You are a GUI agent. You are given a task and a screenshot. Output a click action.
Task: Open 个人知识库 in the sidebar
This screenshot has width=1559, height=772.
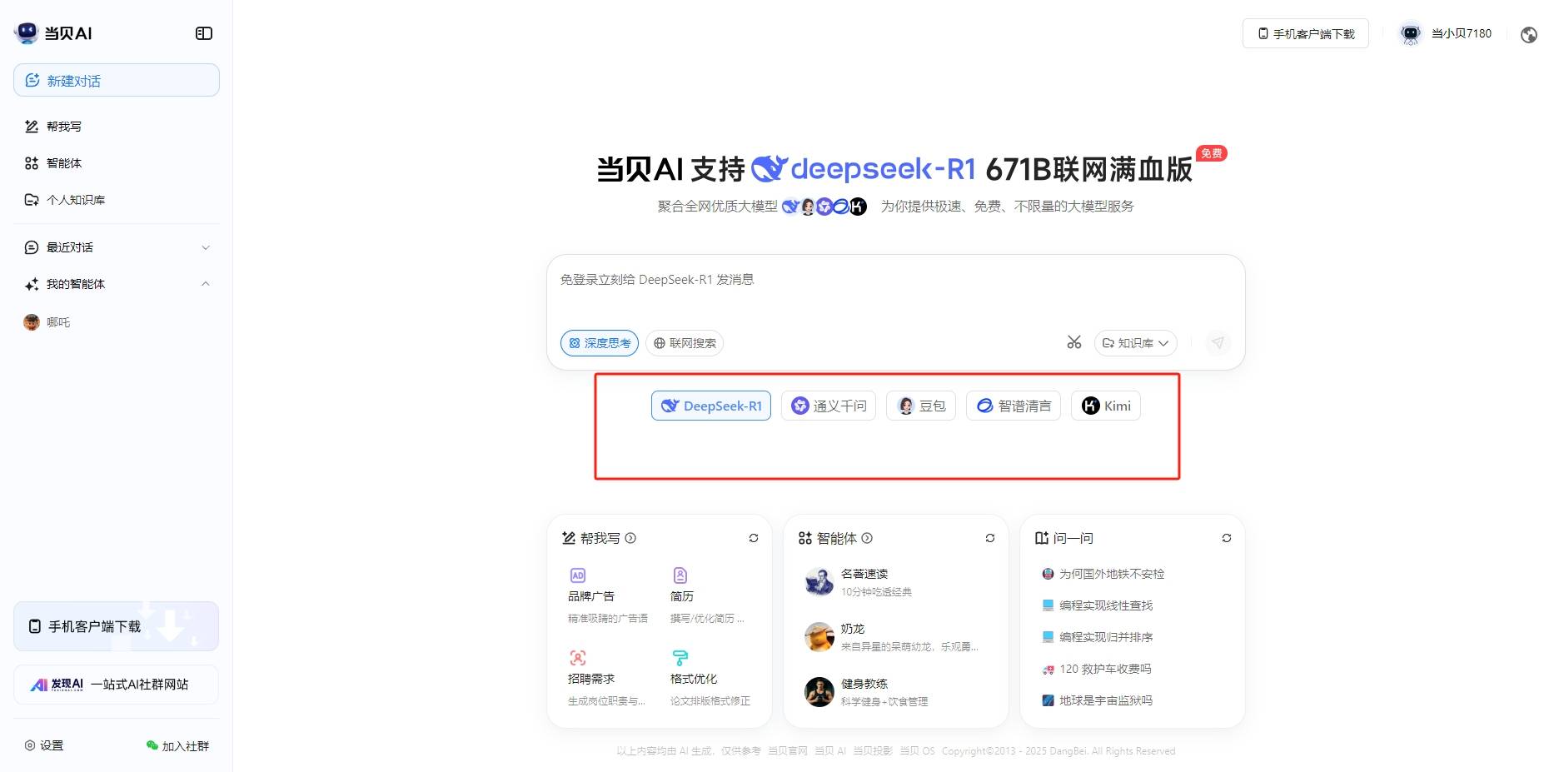tap(75, 200)
